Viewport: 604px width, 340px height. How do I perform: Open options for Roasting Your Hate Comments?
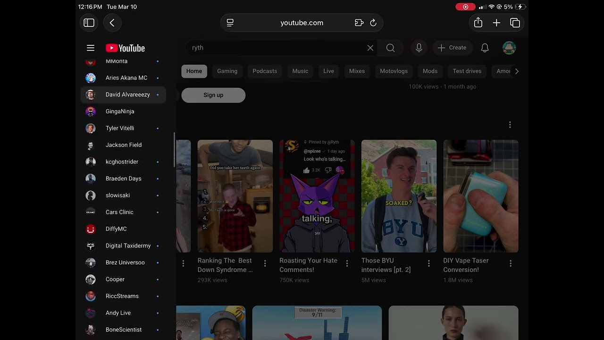tap(347, 263)
